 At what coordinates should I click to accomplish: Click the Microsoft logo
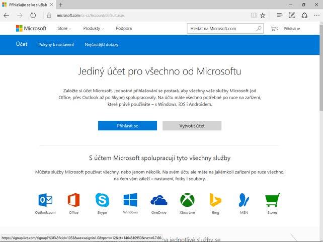(x=31, y=28)
